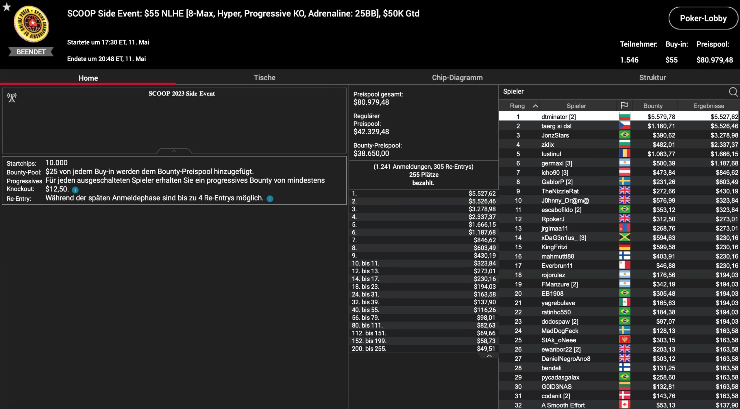Image resolution: width=740 pixels, height=409 pixels.
Task: Click info icon next to Re-Entry description
Action: click(270, 199)
